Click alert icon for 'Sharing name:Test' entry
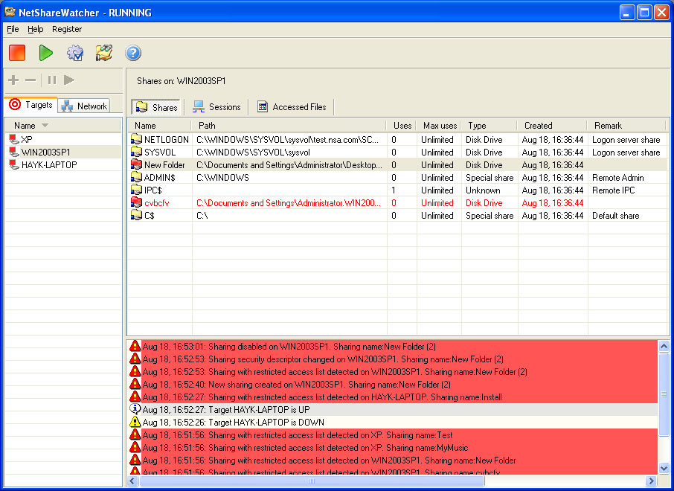The width and height of the screenshot is (674, 491). click(x=135, y=434)
